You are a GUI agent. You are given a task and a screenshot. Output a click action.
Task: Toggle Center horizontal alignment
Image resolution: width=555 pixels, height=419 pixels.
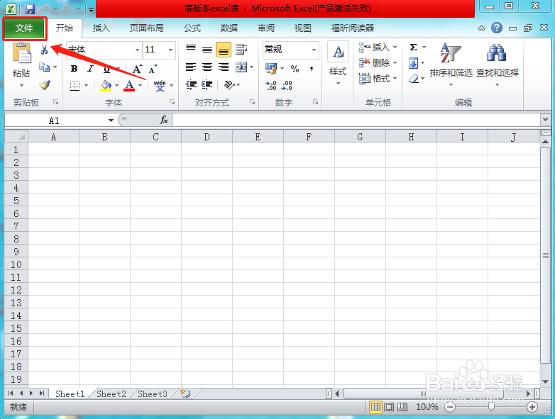point(207,67)
